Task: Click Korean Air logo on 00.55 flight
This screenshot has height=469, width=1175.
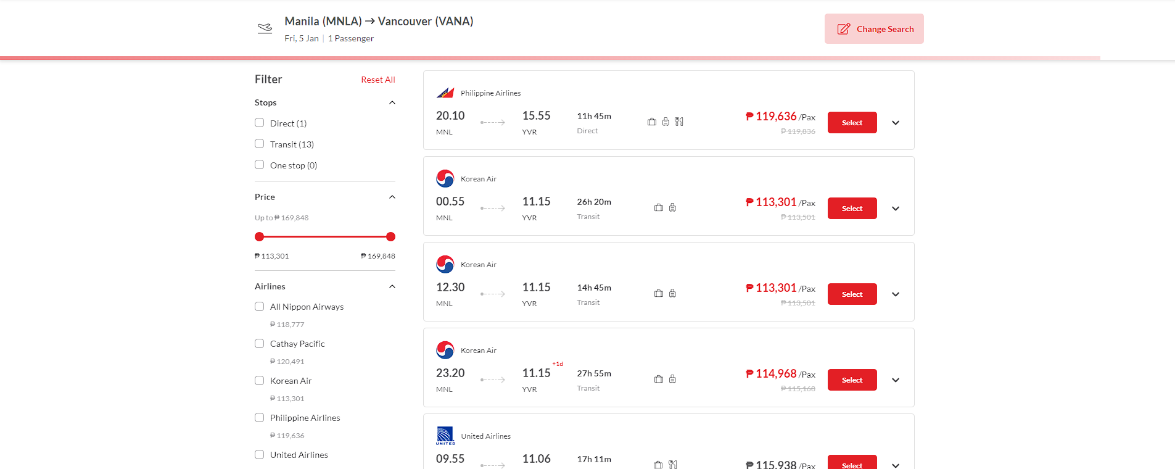Action: tap(445, 178)
